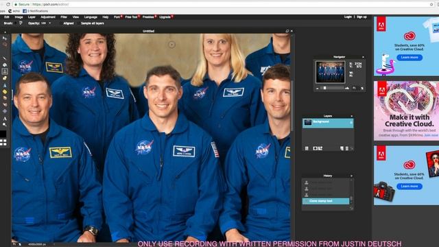Open the Layer menu
Screen dimensions: 439x247
coord(32,17)
